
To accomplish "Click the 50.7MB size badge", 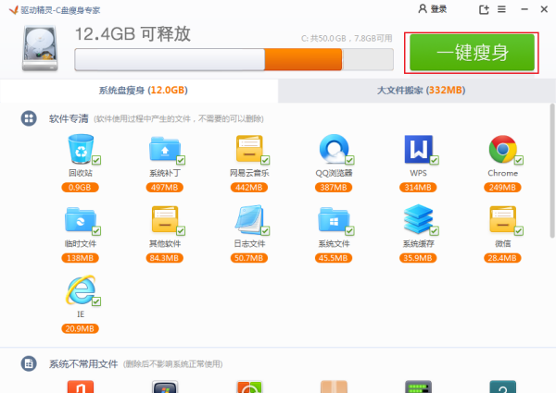I will pos(249,258).
